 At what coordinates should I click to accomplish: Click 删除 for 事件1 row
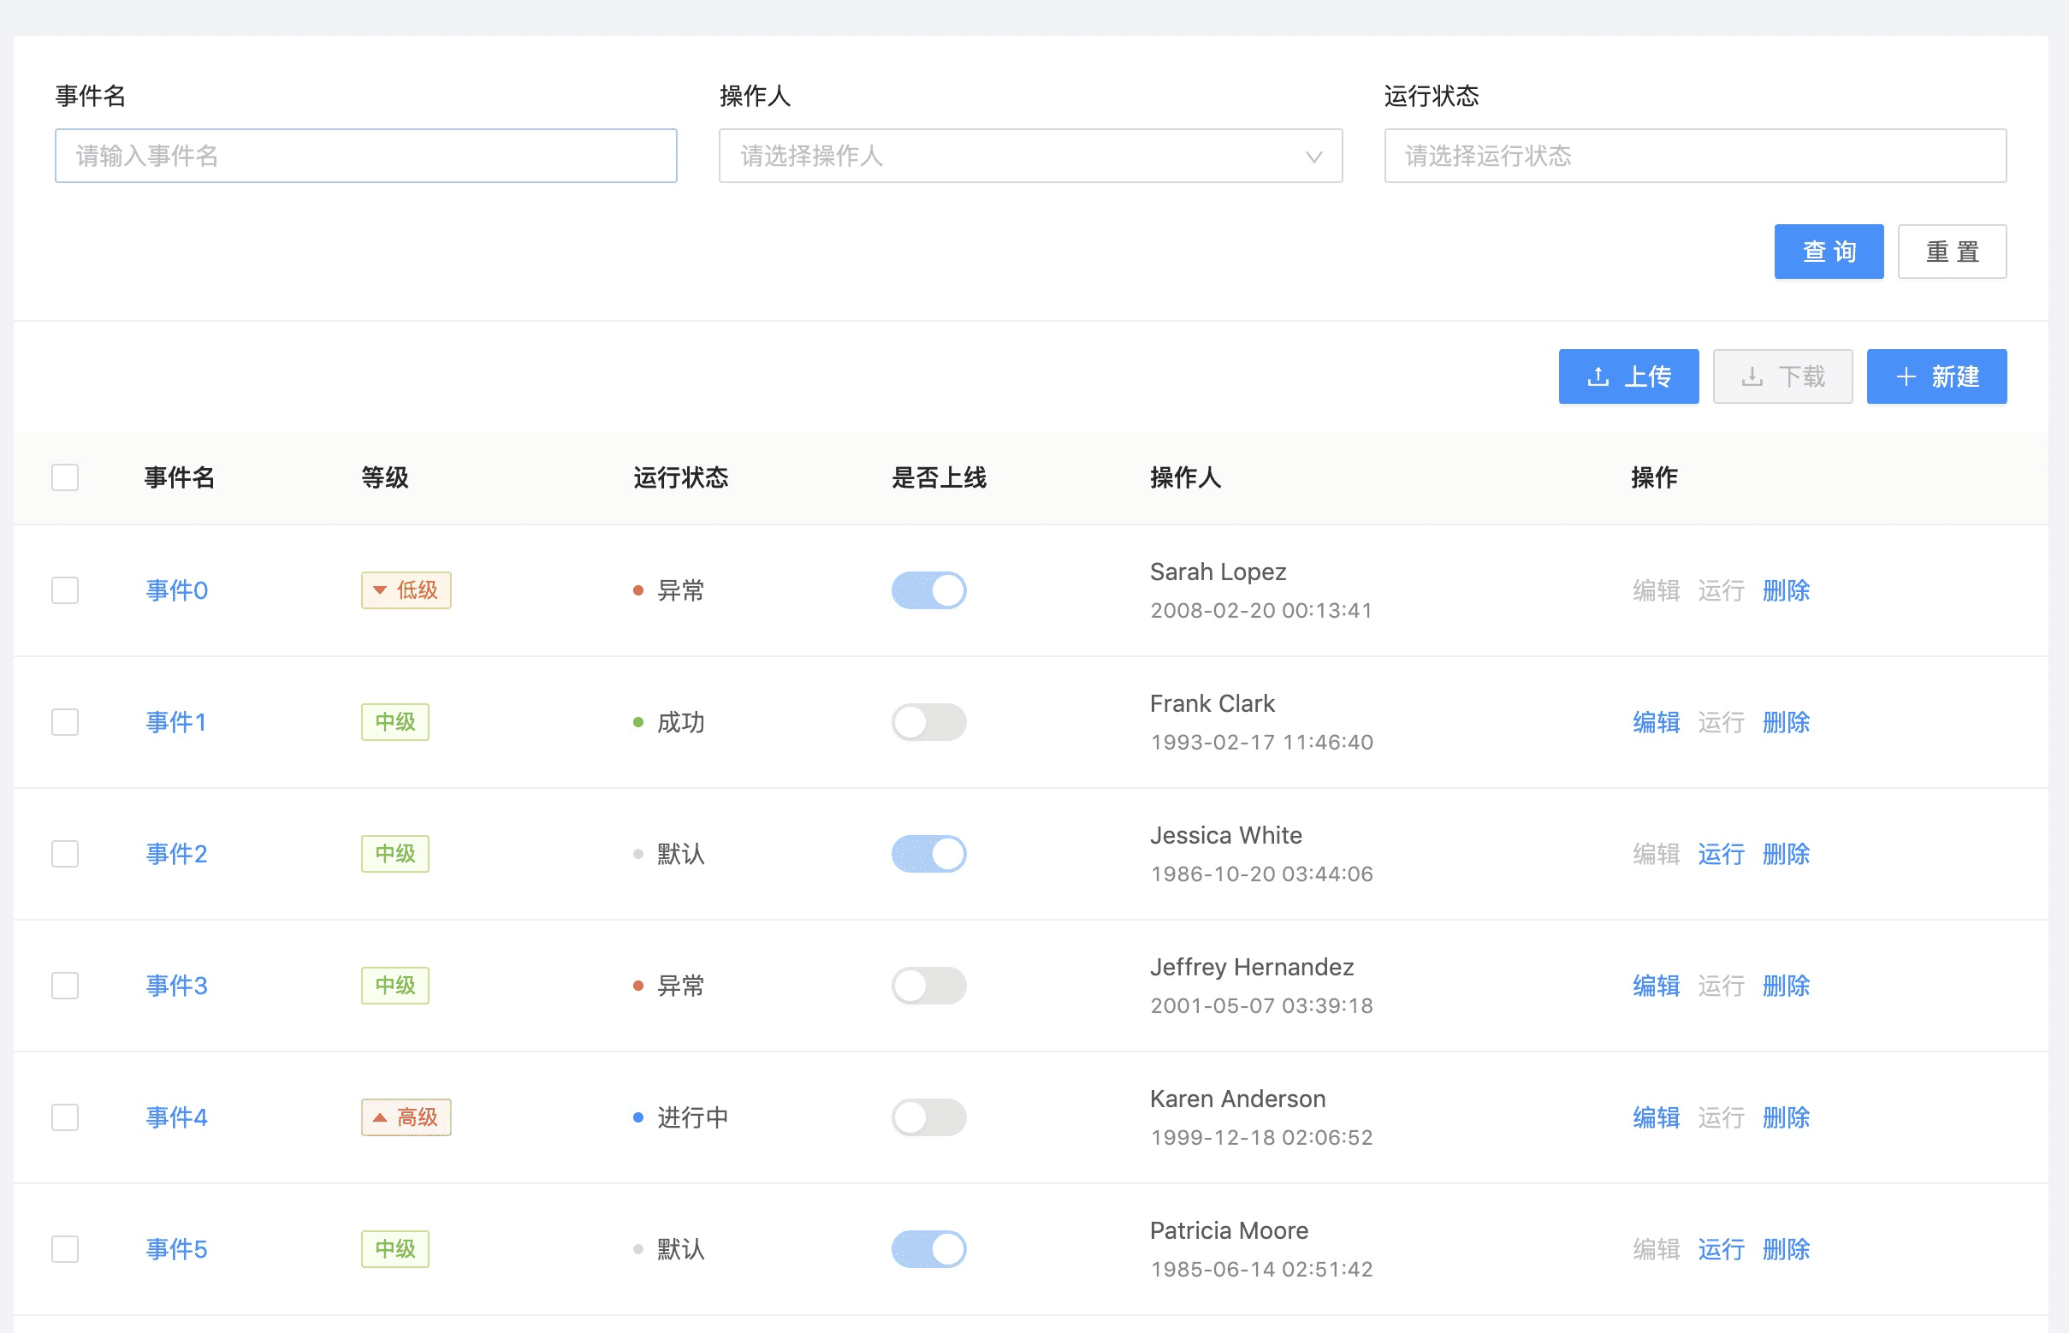click(1786, 722)
